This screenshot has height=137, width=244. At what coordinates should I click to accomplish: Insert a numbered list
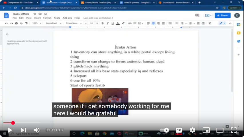[190, 23]
